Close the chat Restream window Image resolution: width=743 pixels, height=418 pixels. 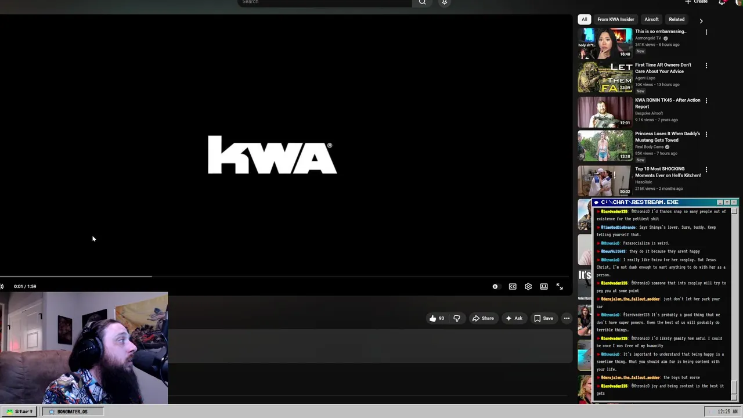point(734,202)
